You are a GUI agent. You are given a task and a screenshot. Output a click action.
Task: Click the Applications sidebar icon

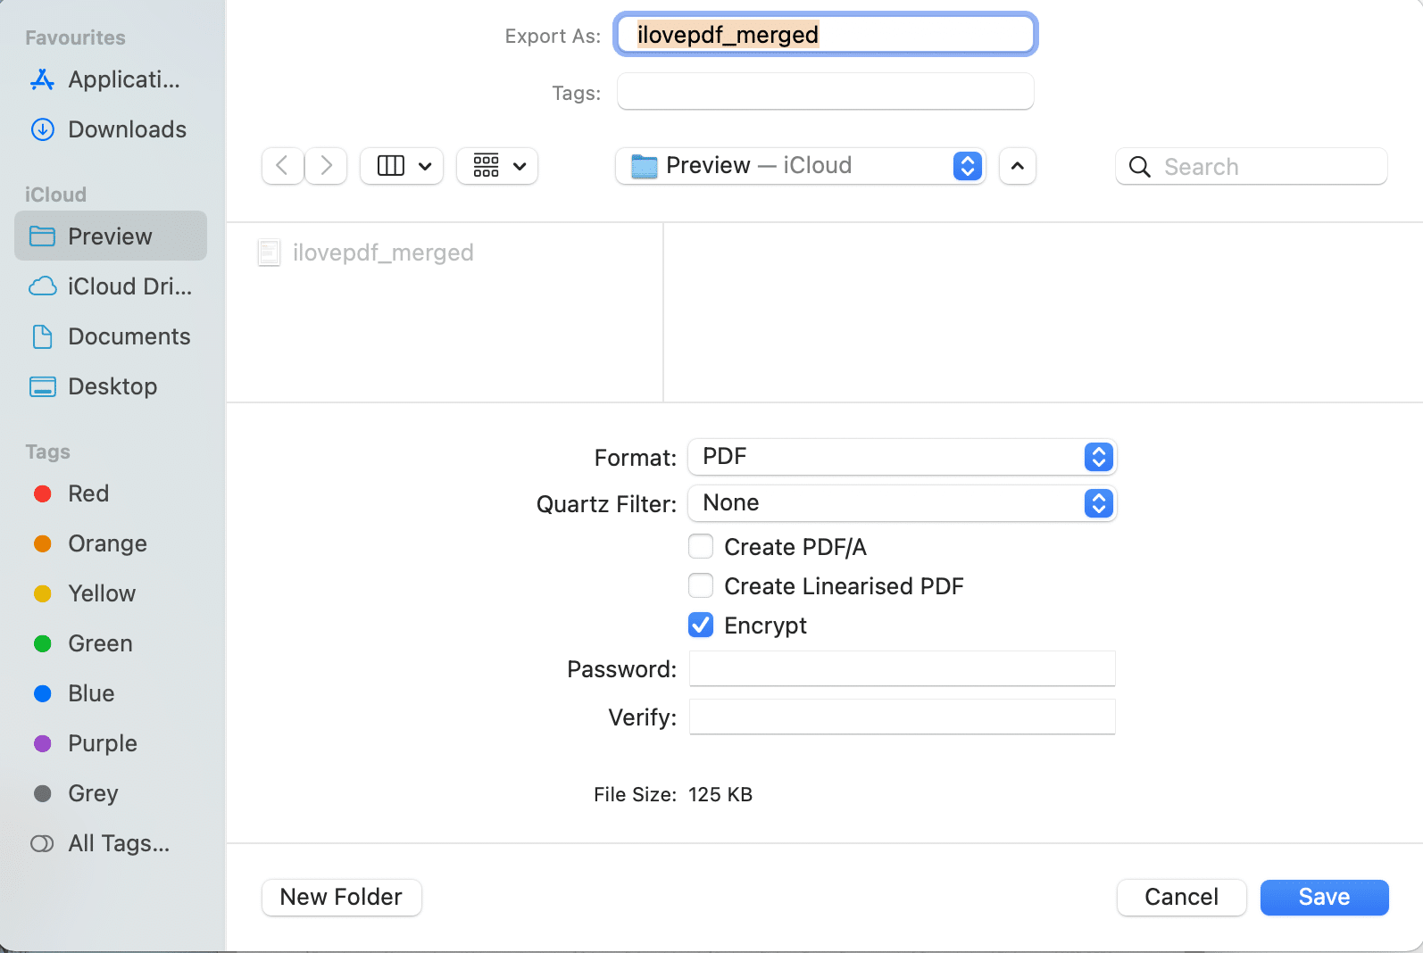click(42, 80)
